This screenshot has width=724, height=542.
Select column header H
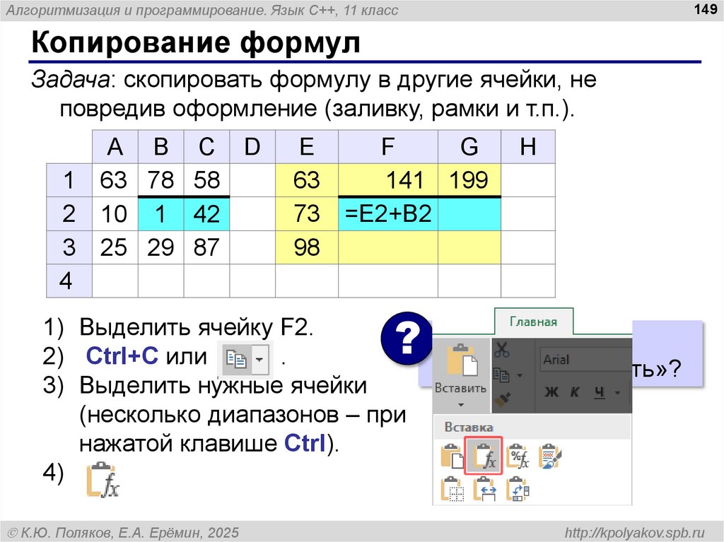coord(527,147)
